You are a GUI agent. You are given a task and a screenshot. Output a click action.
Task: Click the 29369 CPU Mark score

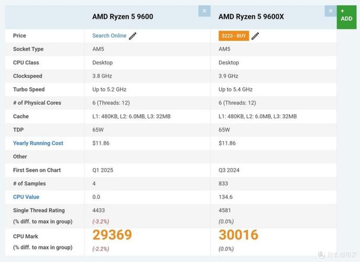click(113, 235)
